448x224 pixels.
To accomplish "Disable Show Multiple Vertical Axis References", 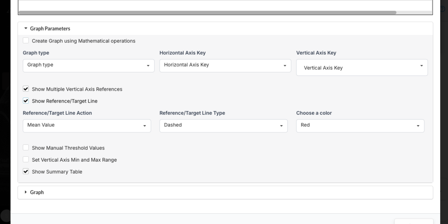I will [x=26, y=89].
